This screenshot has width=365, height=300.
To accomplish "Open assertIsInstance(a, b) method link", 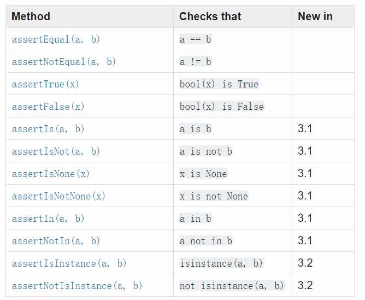I will [x=69, y=263].
